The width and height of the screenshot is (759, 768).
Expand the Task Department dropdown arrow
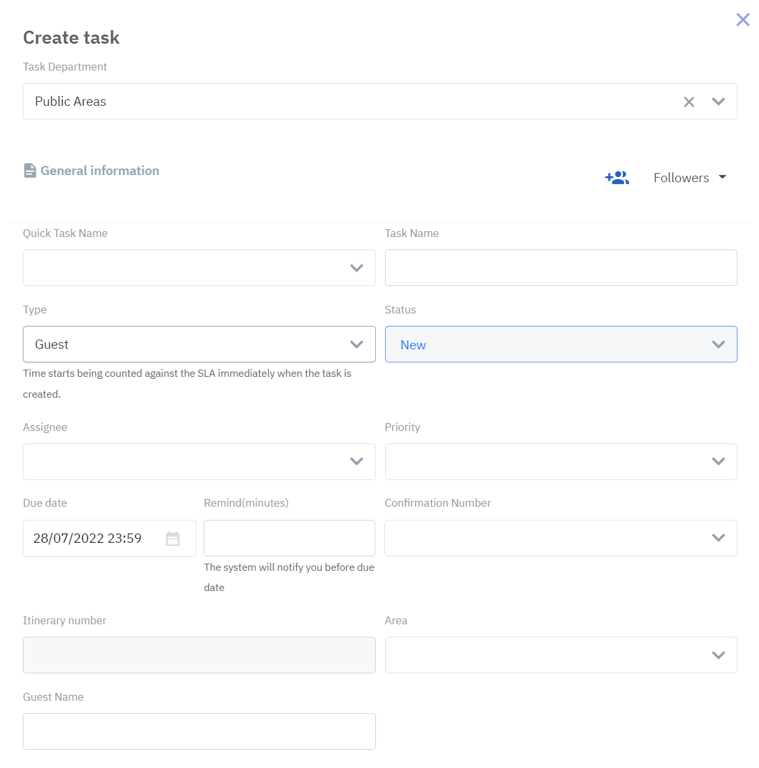tap(719, 102)
